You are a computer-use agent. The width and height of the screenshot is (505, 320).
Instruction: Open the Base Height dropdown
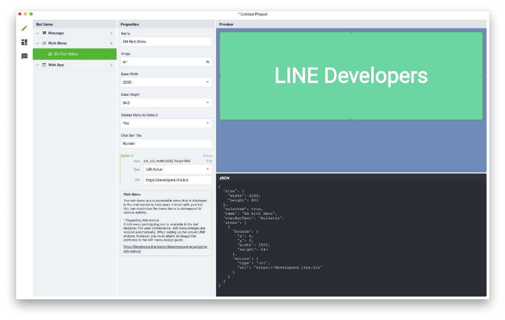[166, 103]
